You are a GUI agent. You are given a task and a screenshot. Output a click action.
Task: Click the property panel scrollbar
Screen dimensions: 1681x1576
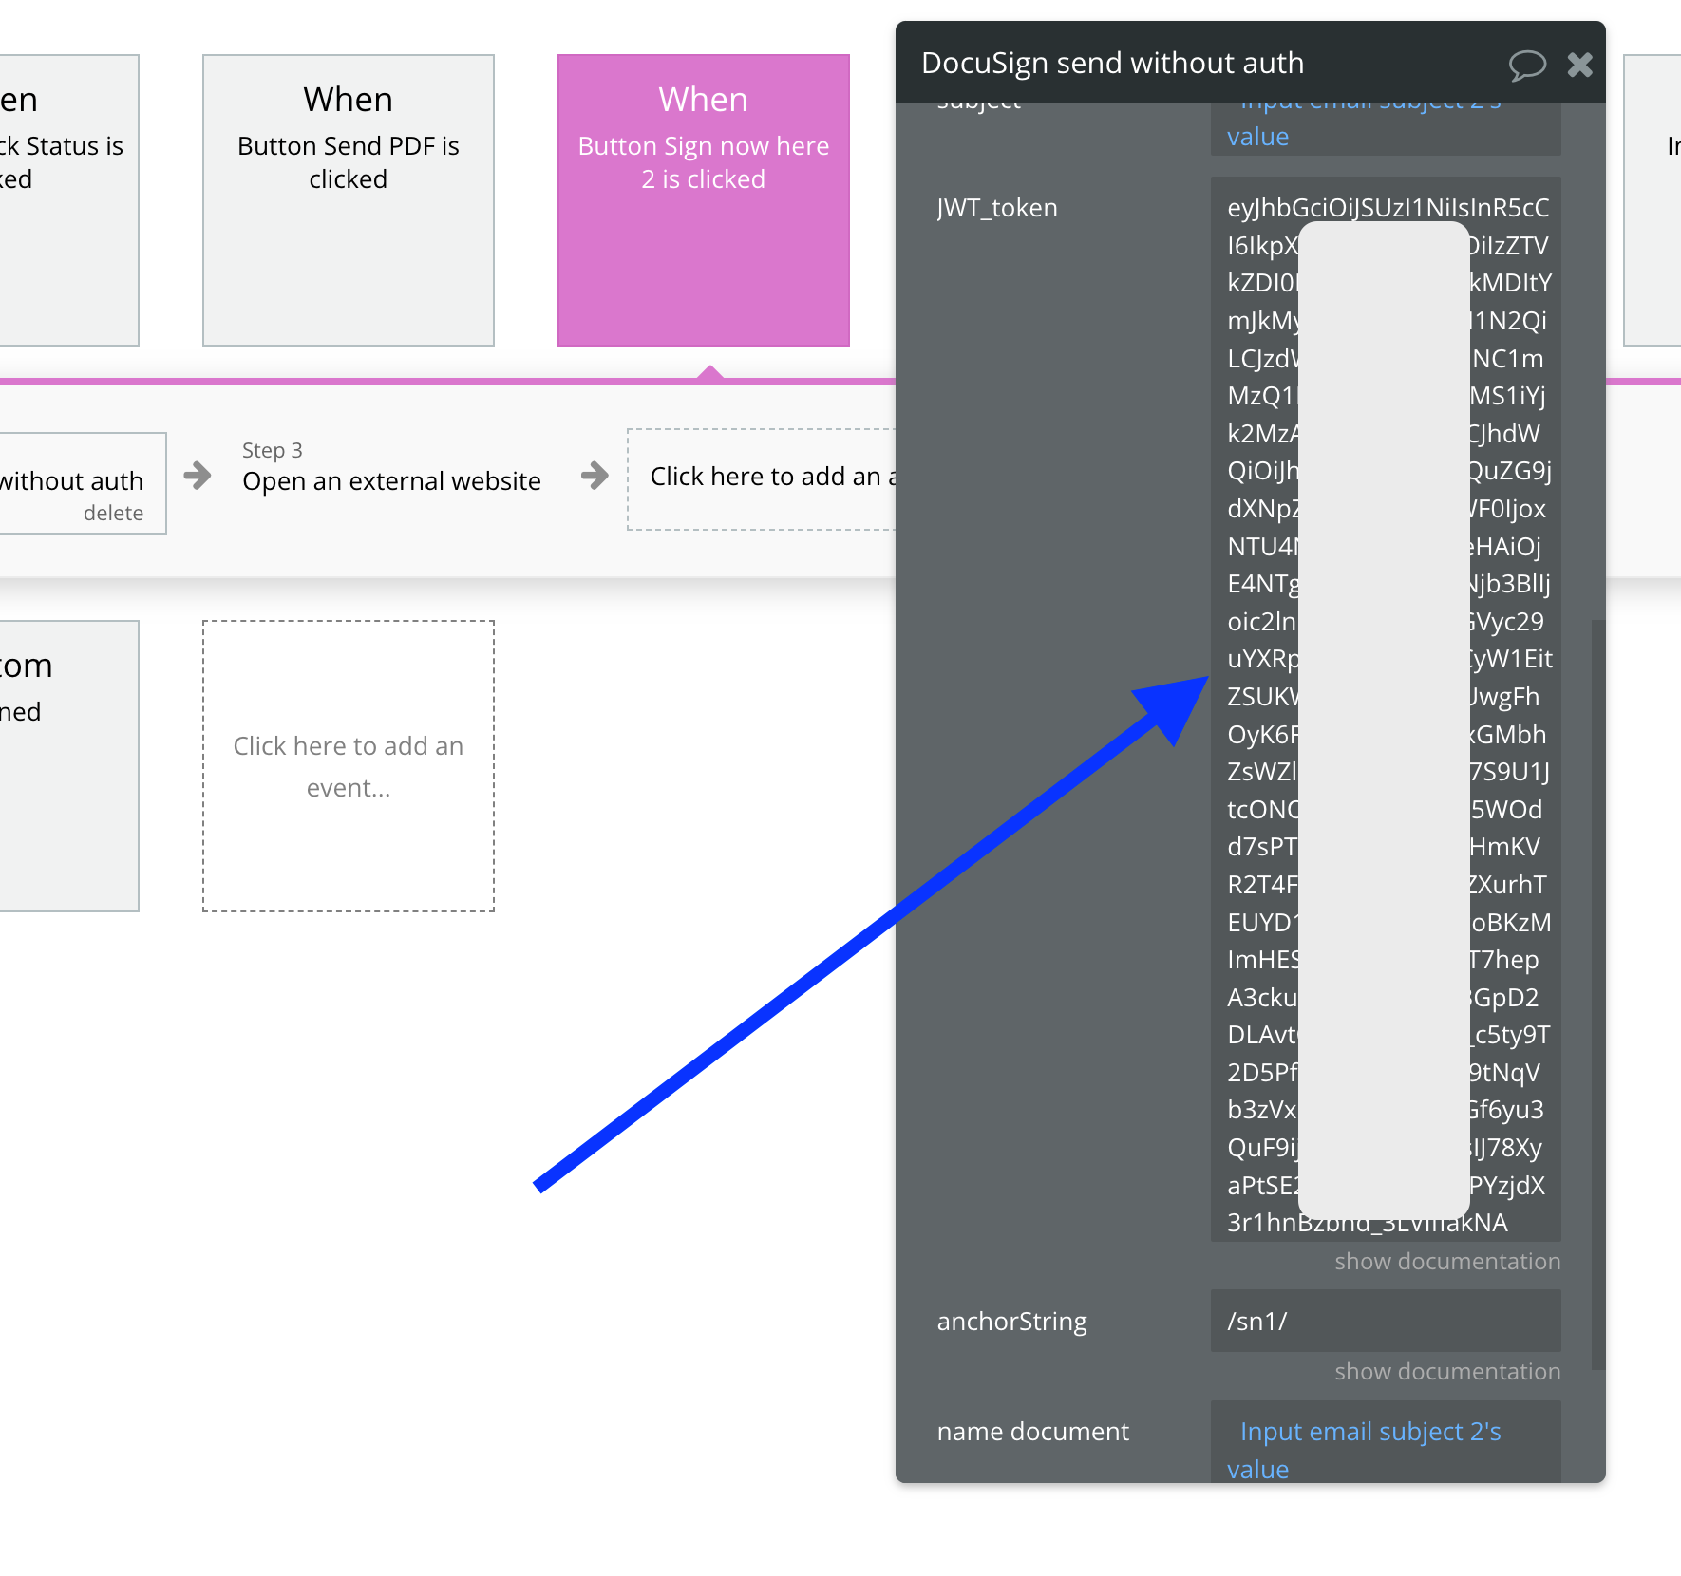(x=1597, y=994)
